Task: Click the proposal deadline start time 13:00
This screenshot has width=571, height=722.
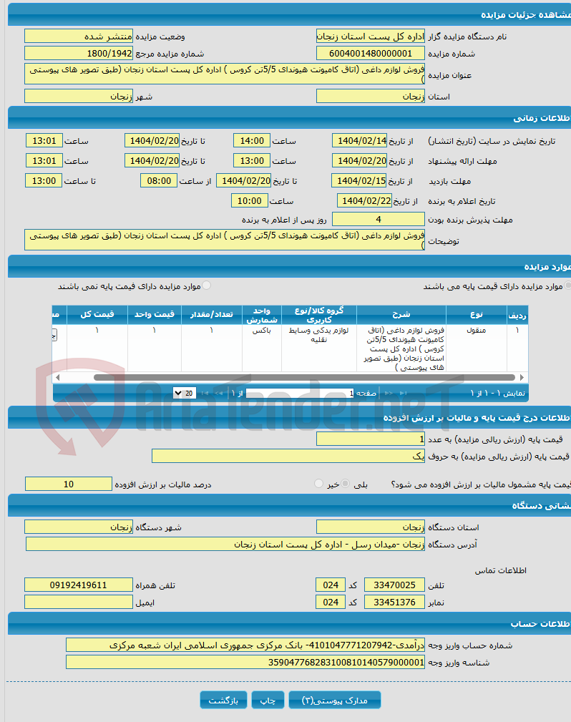Action: tap(252, 161)
